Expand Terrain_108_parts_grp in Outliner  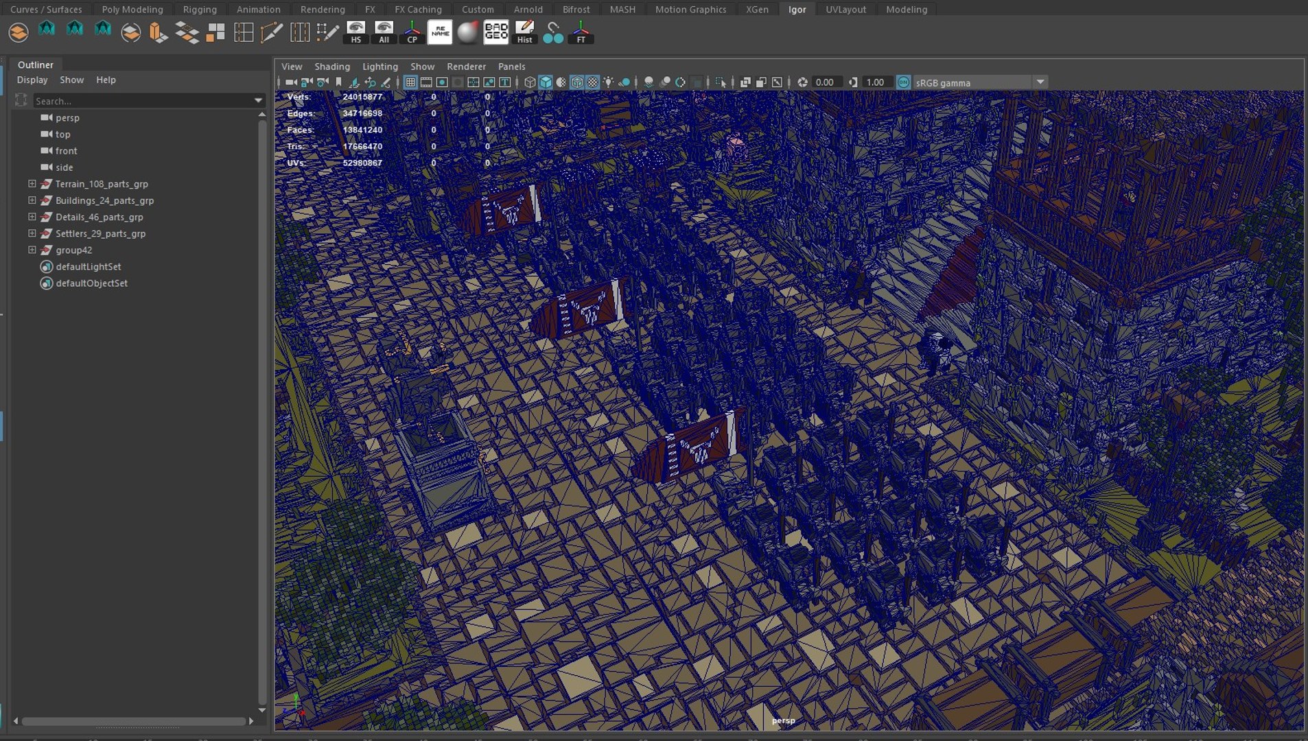pyautogui.click(x=32, y=184)
